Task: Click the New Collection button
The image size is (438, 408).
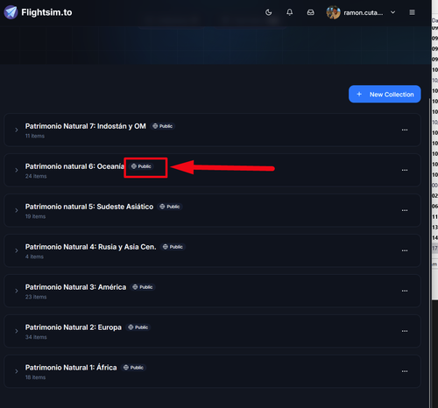Action: click(x=385, y=94)
